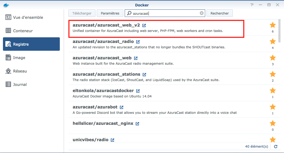Open the Réseau section
Screen dimensions: 284x153
tap(31, 71)
